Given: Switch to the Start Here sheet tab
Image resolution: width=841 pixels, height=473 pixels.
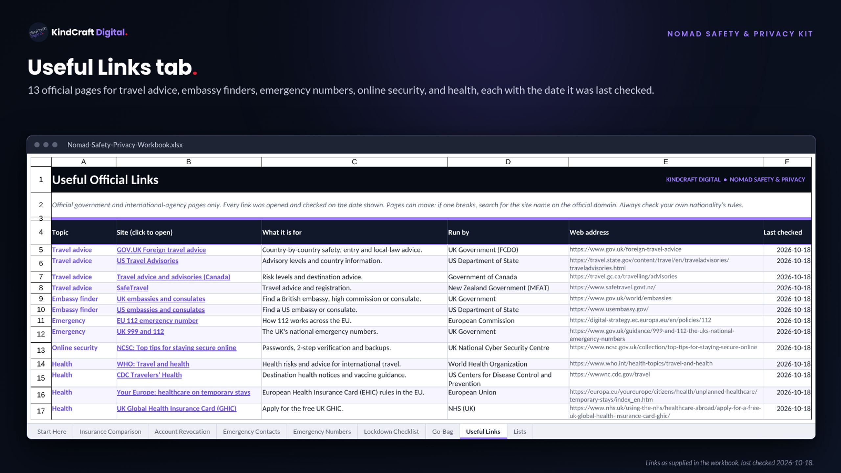Looking at the screenshot, I should tap(52, 432).
